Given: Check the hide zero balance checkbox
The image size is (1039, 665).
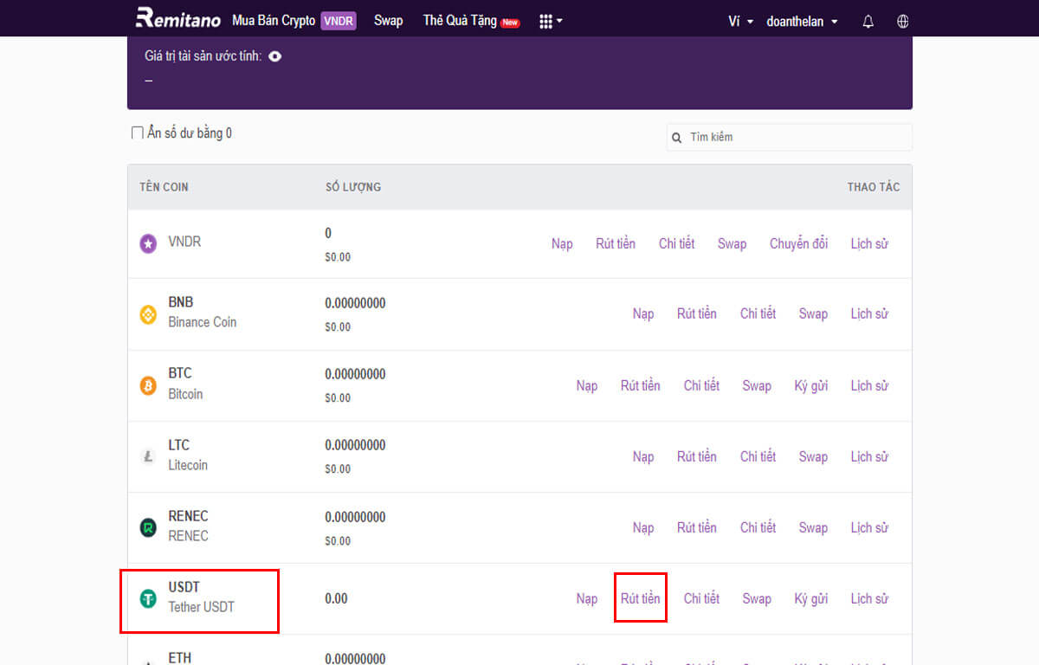Looking at the screenshot, I should point(137,133).
